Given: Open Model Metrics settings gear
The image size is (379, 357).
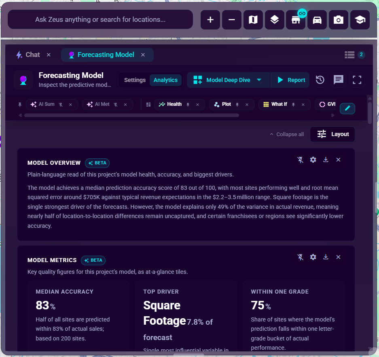Looking at the screenshot, I should pyautogui.click(x=313, y=257).
